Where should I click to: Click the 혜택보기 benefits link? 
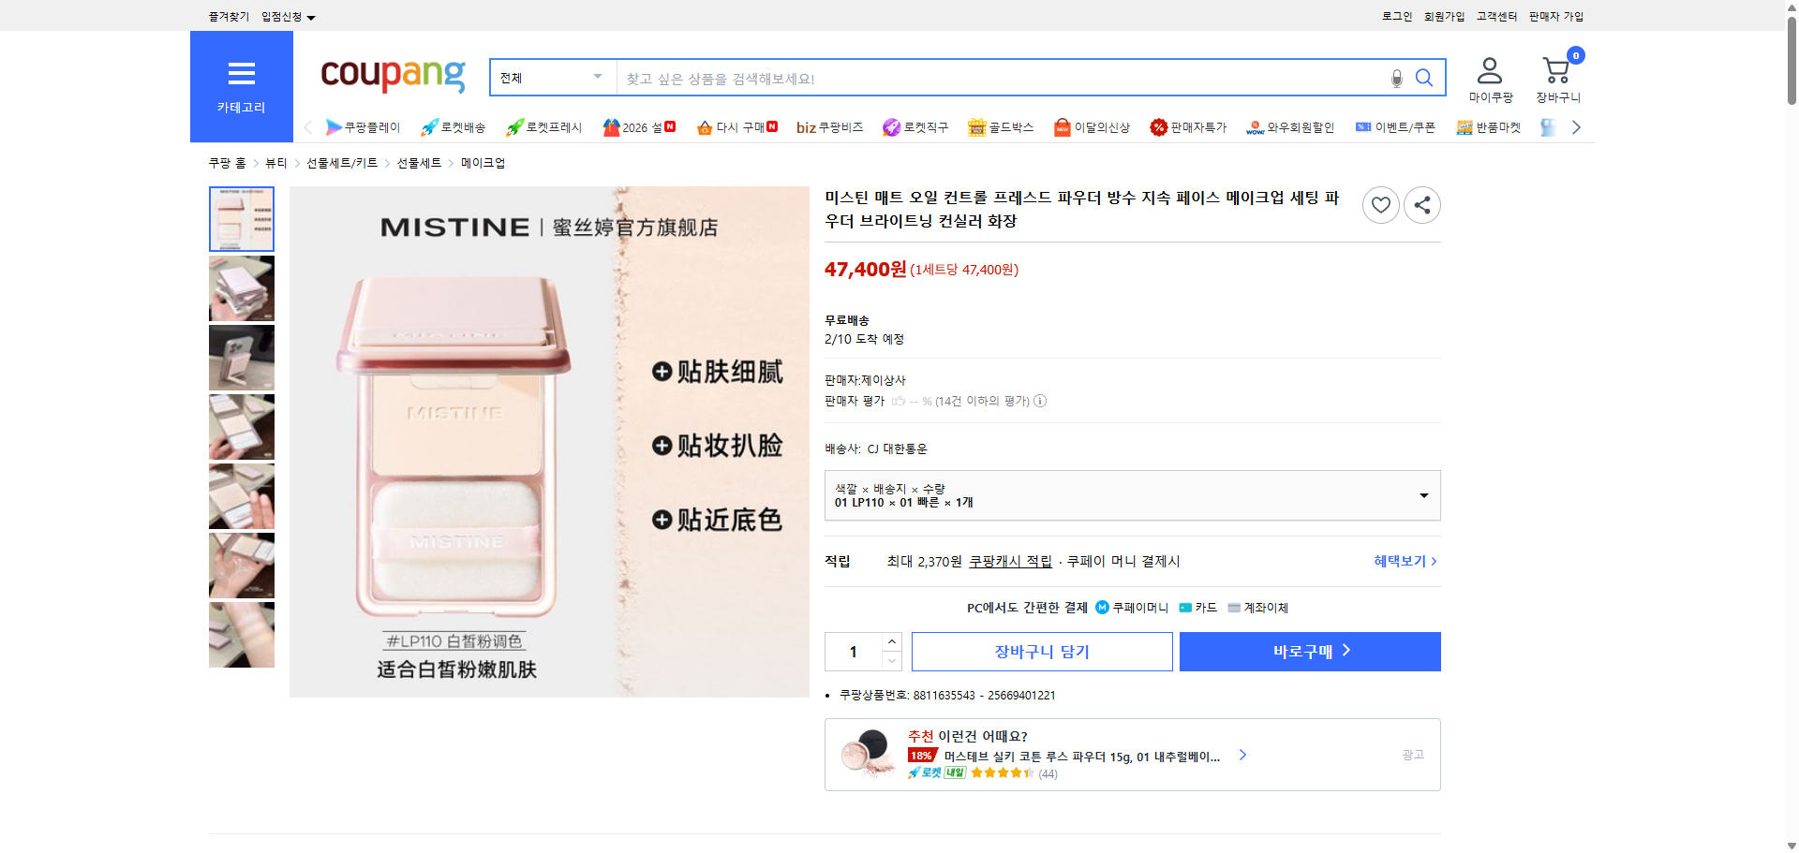[x=1400, y=561]
